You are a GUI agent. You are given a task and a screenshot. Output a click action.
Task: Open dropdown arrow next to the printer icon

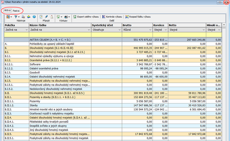pyautogui.click(x=69, y=17)
